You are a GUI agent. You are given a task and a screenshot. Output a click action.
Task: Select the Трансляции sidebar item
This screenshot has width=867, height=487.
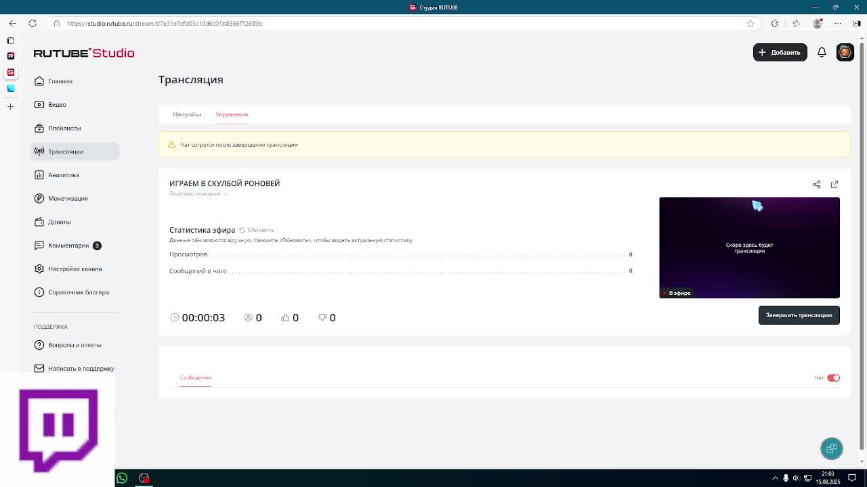75,152
